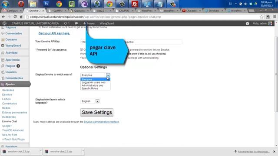Toggle the Powered By acceptance checkbox
Image resolution: width=278 pixels, height=156 pixels.
coord(82,50)
